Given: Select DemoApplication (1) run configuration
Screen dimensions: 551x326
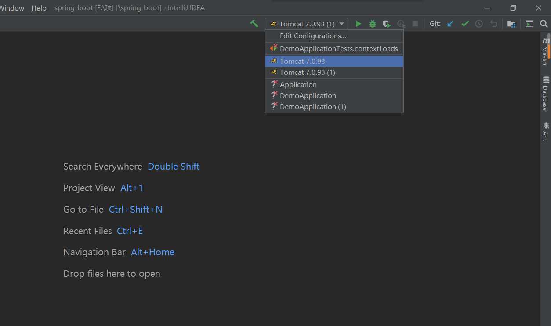Looking at the screenshot, I should coord(334,106).
